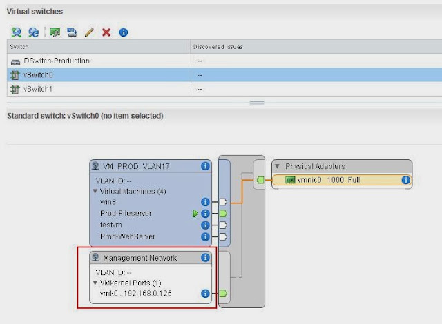Select the Management Network port group title

click(140, 258)
